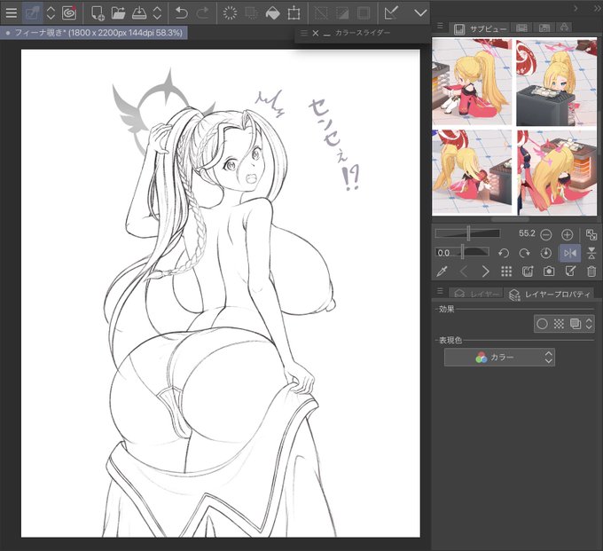The image size is (603, 551).
Task: Rotate Sub View image left
Action: (504, 253)
